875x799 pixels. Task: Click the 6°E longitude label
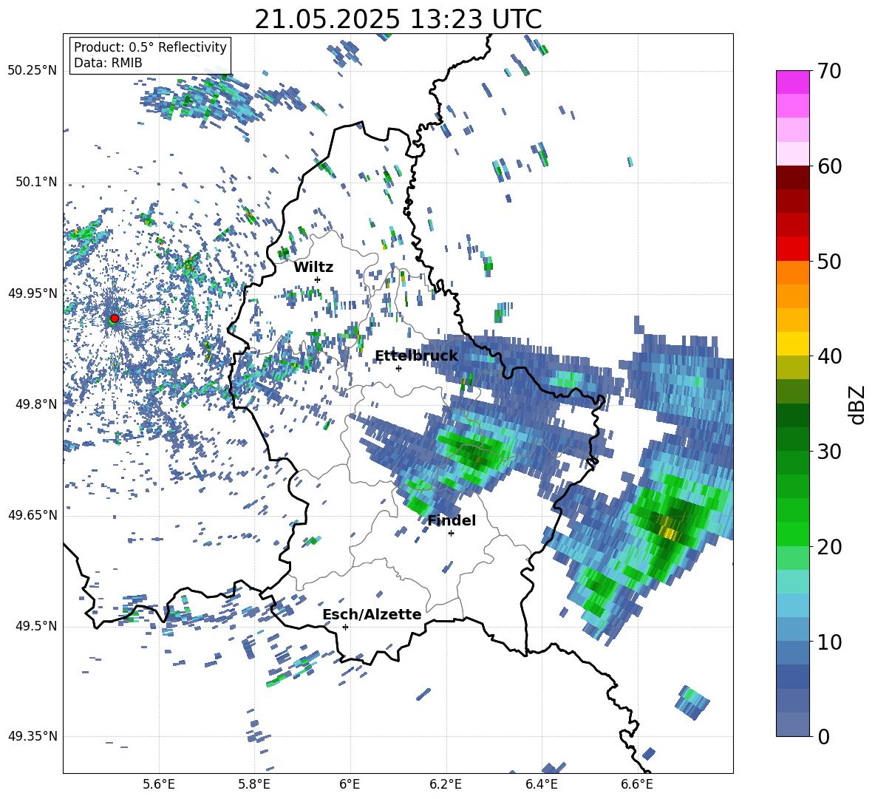tap(350, 784)
